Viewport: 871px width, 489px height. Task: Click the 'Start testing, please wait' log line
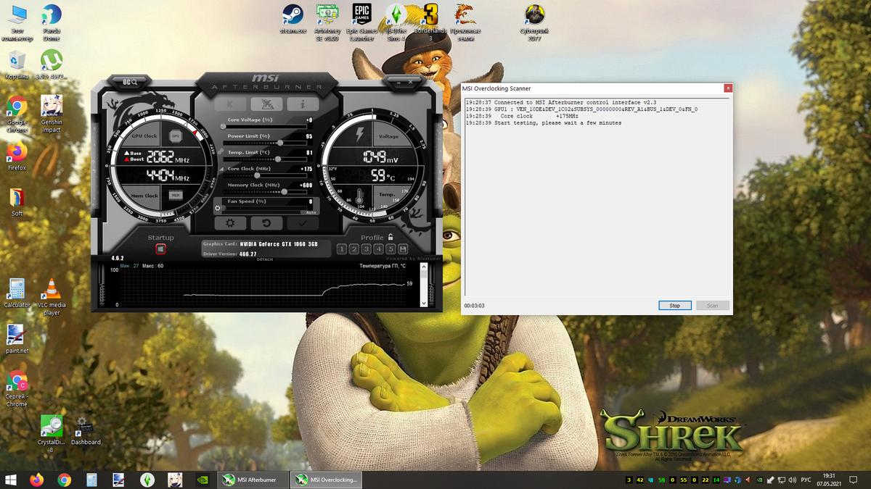(x=543, y=123)
